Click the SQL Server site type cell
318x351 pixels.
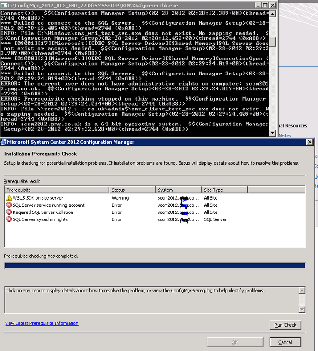[215, 219]
